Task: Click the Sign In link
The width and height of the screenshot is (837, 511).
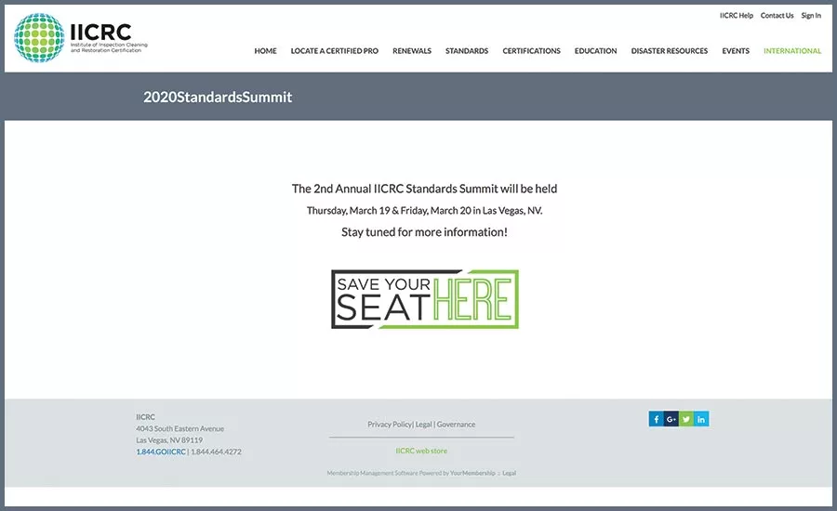Action: (811, 16)
